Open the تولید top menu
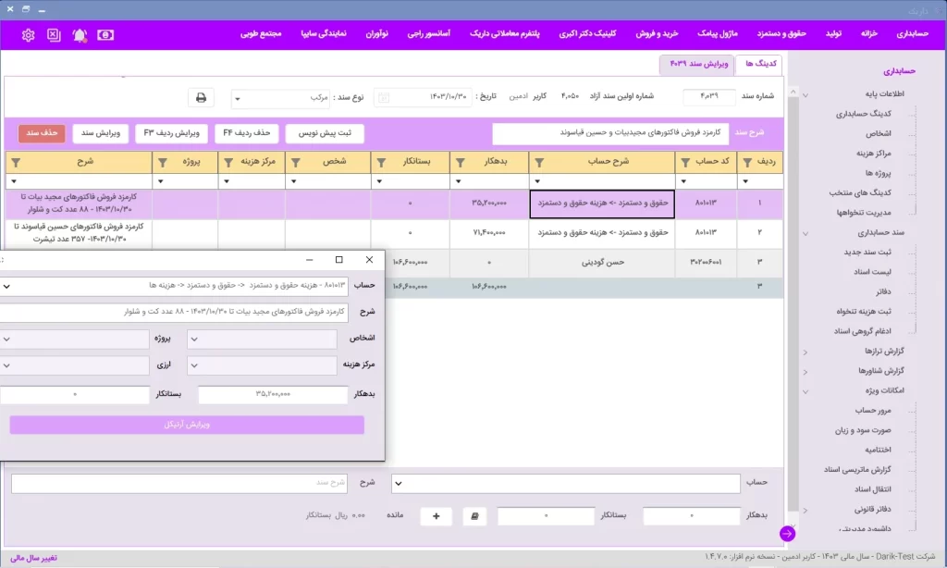 click(833, 34)
